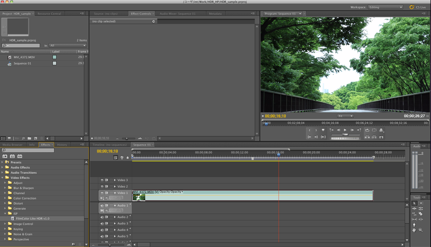Screen dimensions: 431x247
Task: Switch Project panel to icon view
Action: [x=9, y=138]
